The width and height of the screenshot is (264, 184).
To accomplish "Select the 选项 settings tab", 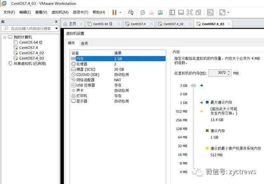I will (84, 43).
